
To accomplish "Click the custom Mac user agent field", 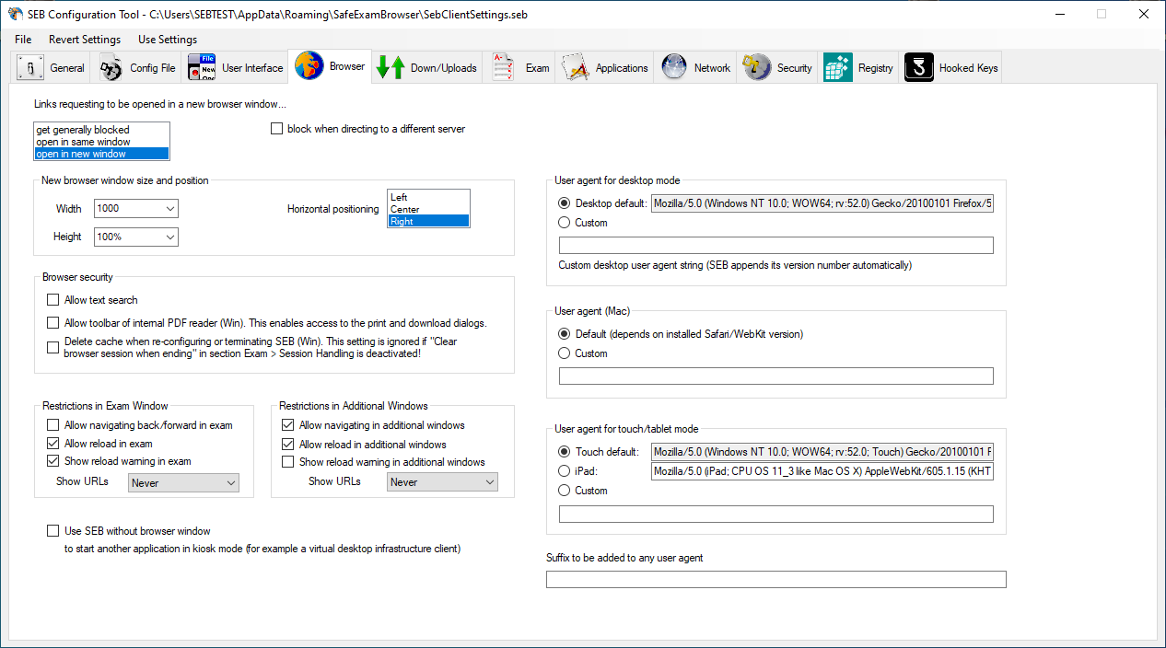I will click(776, 376).
